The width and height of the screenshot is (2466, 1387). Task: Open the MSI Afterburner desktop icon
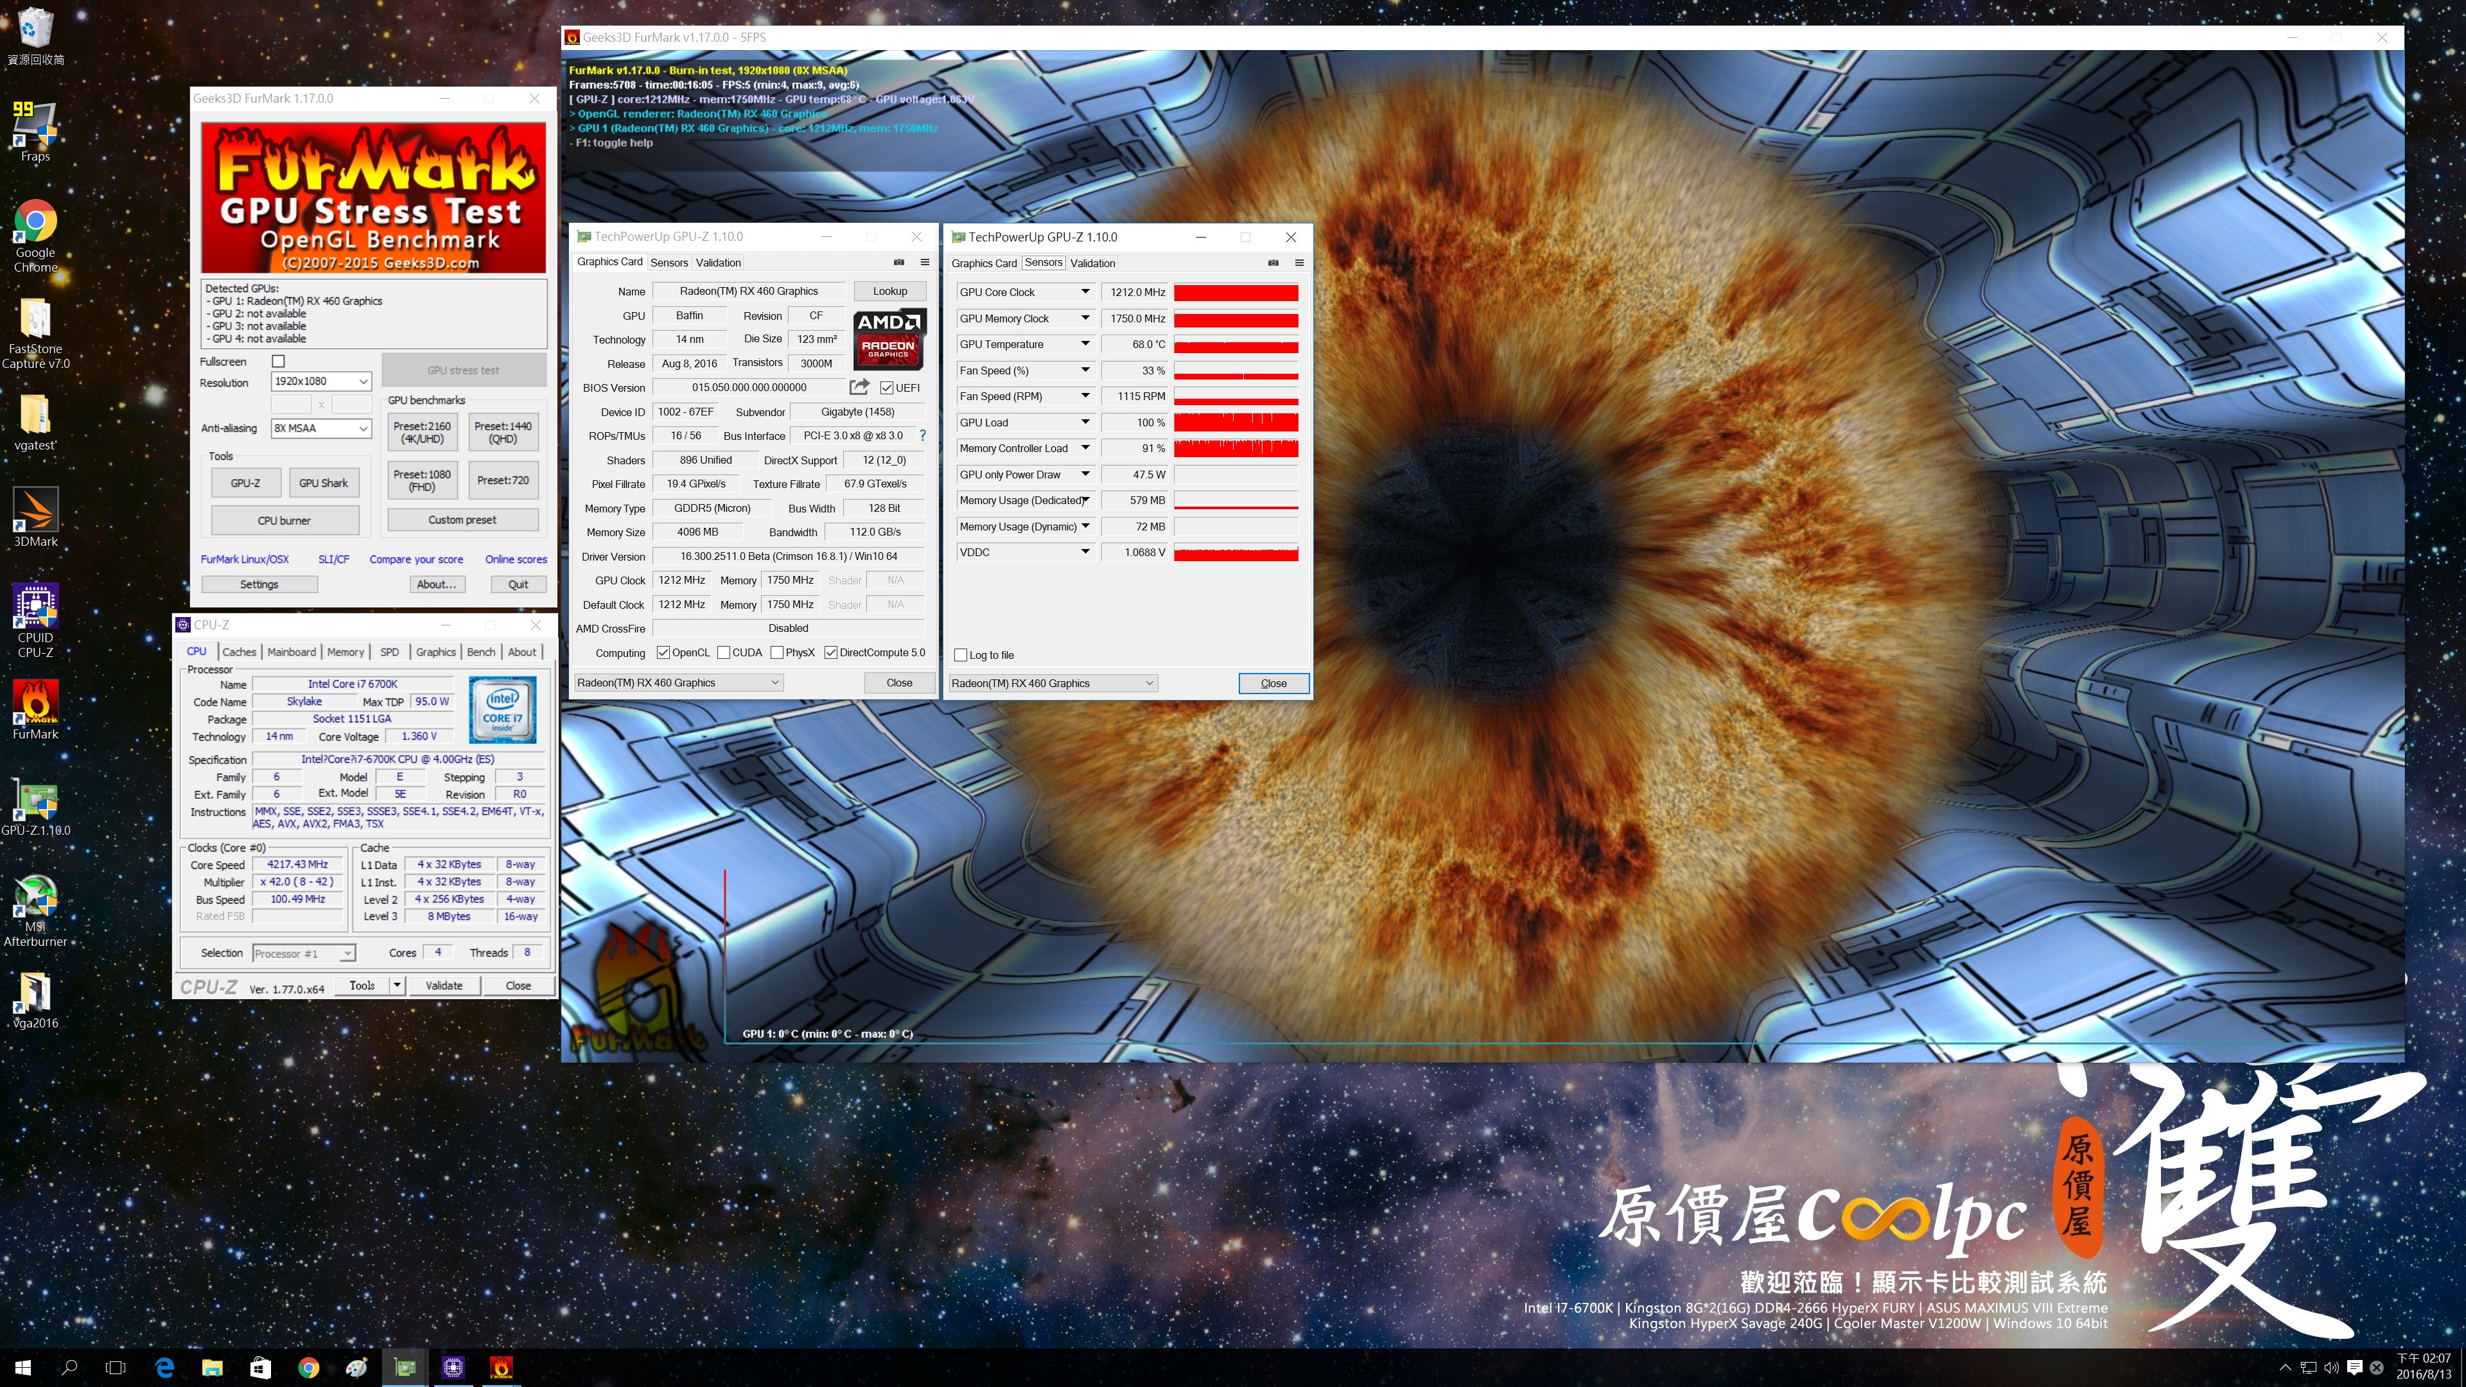point(35,909)
